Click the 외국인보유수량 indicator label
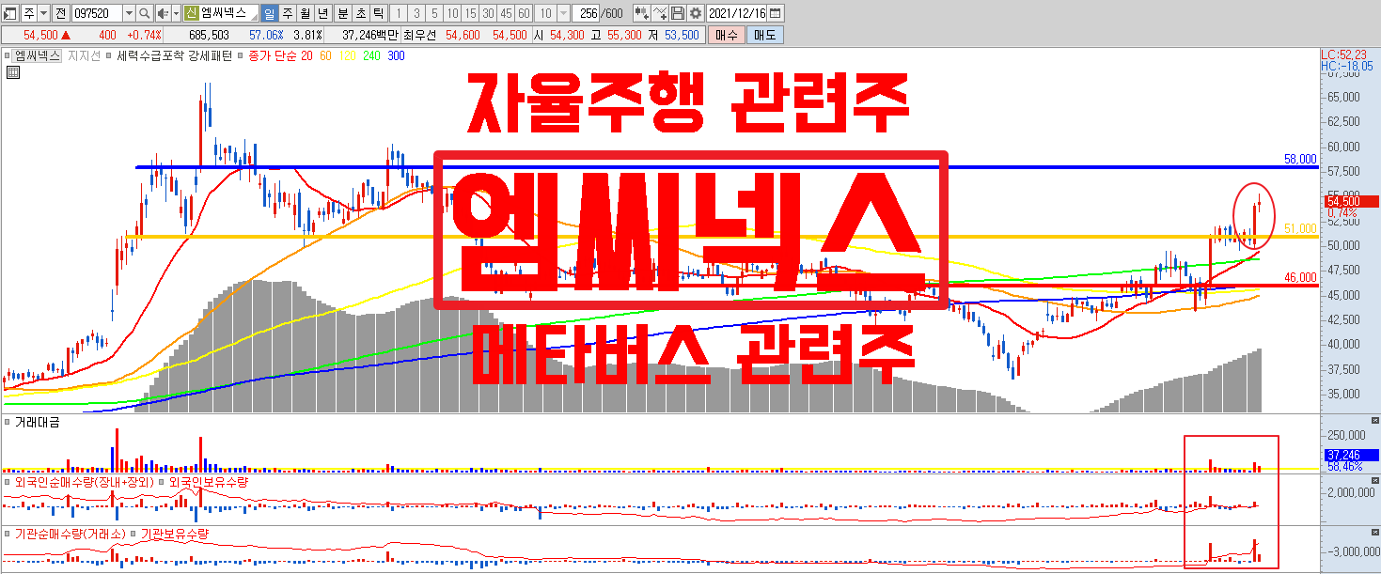 [x=208, y=482]
